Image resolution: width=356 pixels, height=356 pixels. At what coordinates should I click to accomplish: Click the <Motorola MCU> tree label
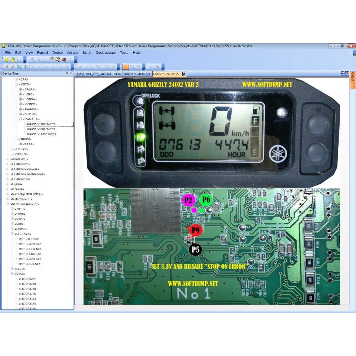(21, 199)
